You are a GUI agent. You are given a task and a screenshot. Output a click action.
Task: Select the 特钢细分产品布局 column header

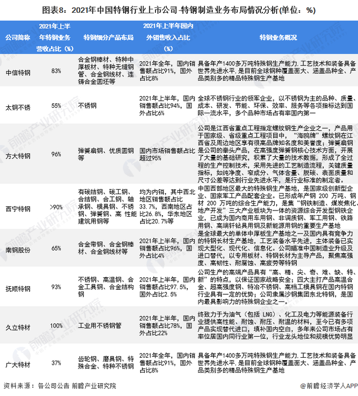(108, 38)
